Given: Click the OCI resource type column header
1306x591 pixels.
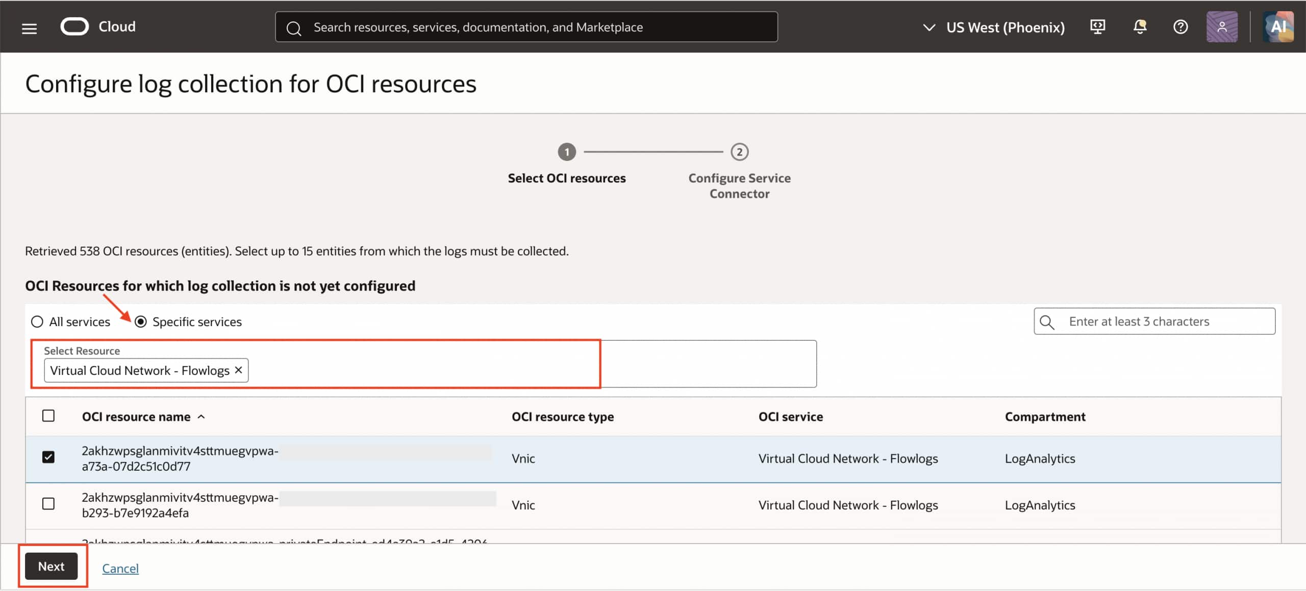Looking at the screenshot, I should click(563, 417).
